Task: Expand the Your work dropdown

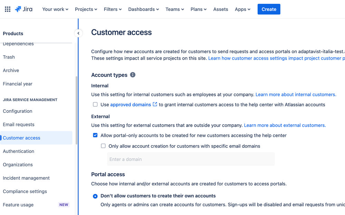Action: [55, 9]
